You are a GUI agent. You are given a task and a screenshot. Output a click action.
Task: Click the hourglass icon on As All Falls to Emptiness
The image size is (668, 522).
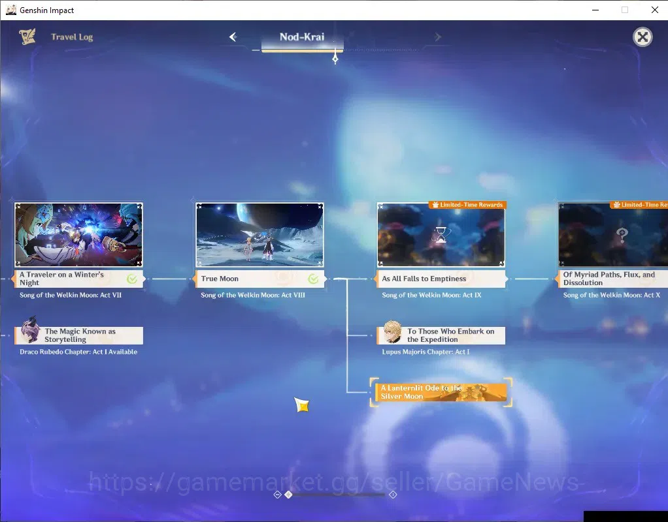[441, 235]
